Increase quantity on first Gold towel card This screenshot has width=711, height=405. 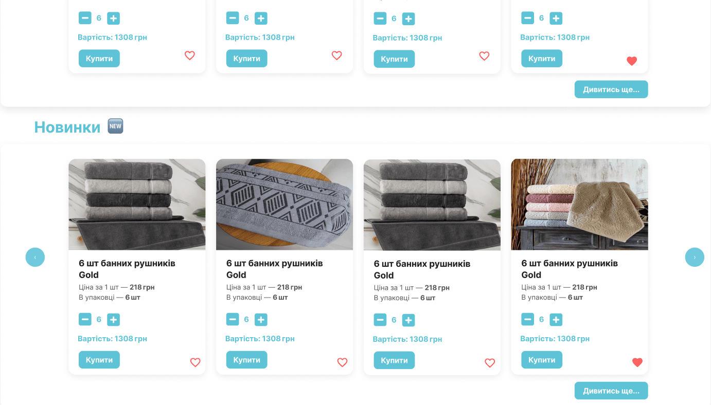[113, 319]
